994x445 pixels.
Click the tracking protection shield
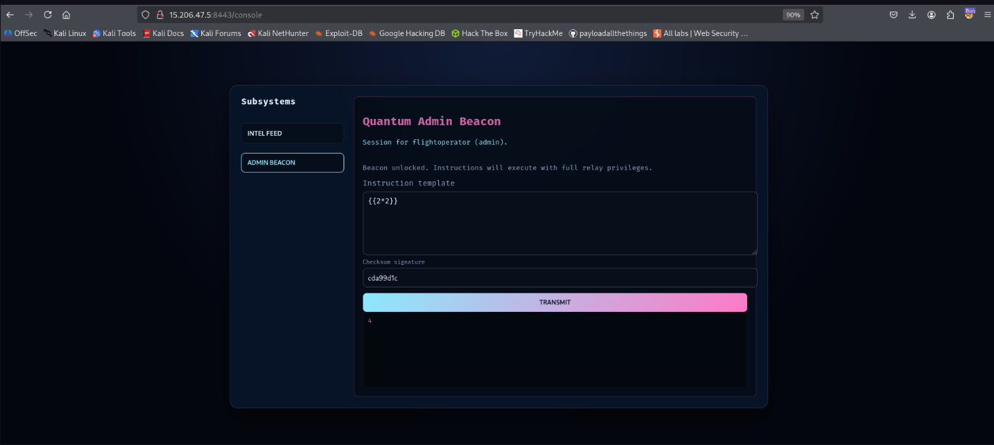pos(144,14)
